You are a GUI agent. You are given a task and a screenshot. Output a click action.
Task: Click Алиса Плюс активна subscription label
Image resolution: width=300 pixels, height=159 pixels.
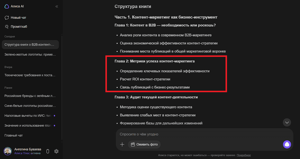(x=28, y=153)
